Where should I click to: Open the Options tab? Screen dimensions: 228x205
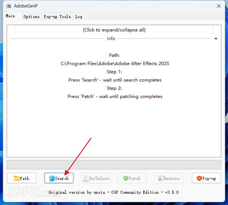(x=32, y=17)
